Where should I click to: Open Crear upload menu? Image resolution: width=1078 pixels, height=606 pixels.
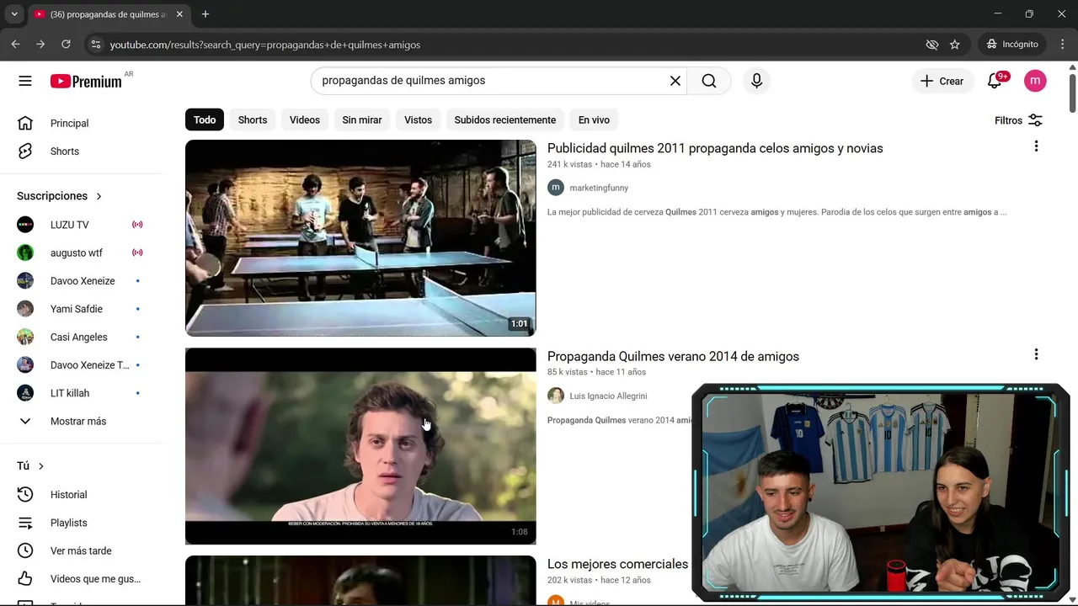(942, 81)
